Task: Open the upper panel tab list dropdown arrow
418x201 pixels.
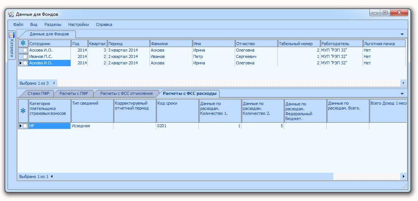Action: (402, 34)
